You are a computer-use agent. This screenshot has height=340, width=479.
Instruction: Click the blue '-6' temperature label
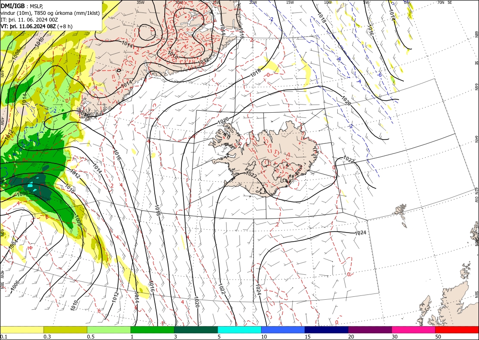coord(379,75)
